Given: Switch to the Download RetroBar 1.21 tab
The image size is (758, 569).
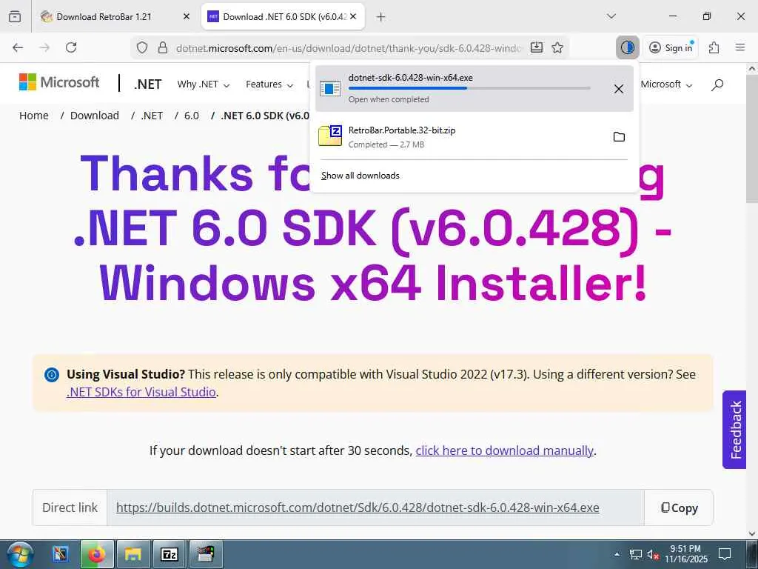Looking at the screenshot, I should point(116,16).
